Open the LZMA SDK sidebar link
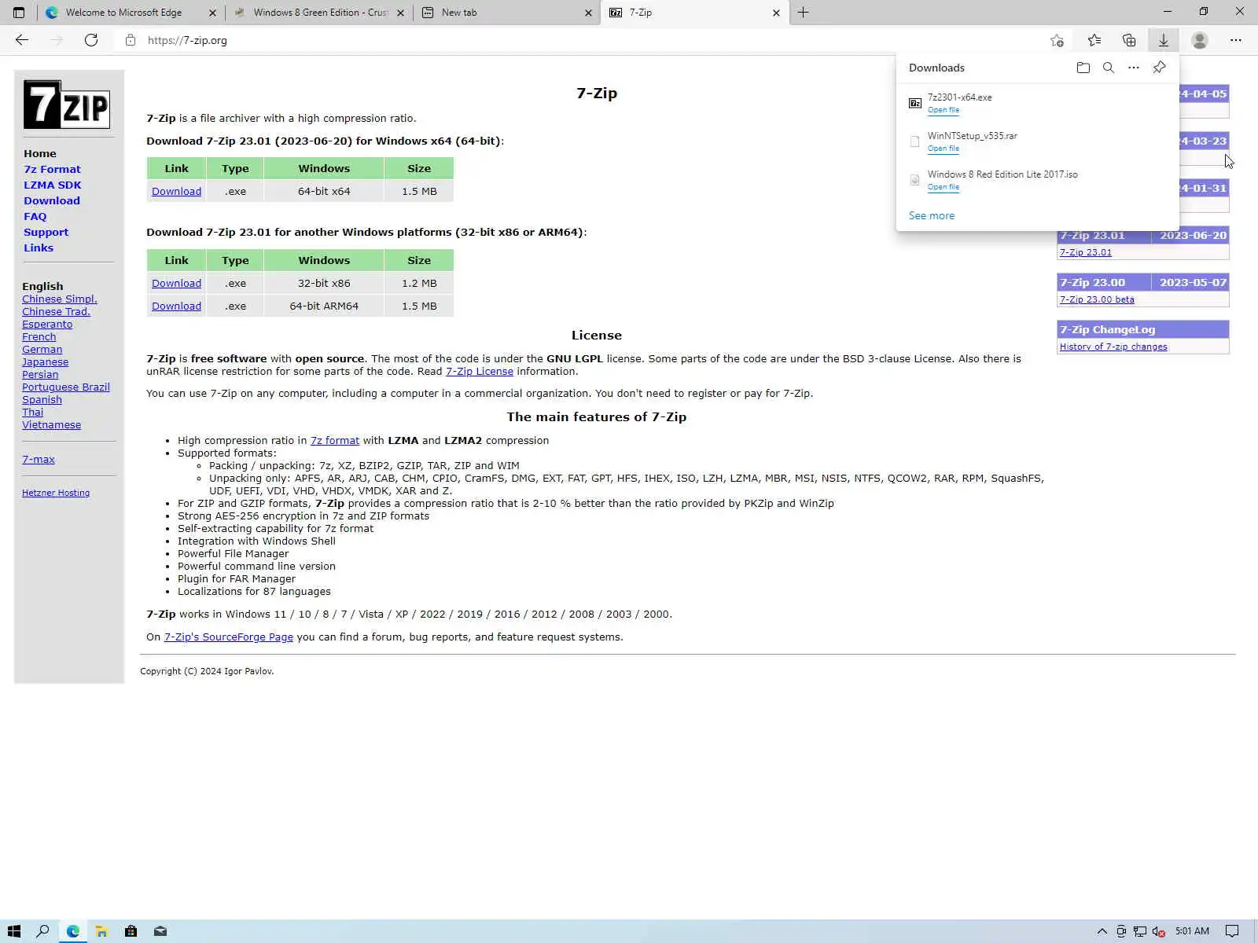 pyautogui.click(x=53, y=185)
